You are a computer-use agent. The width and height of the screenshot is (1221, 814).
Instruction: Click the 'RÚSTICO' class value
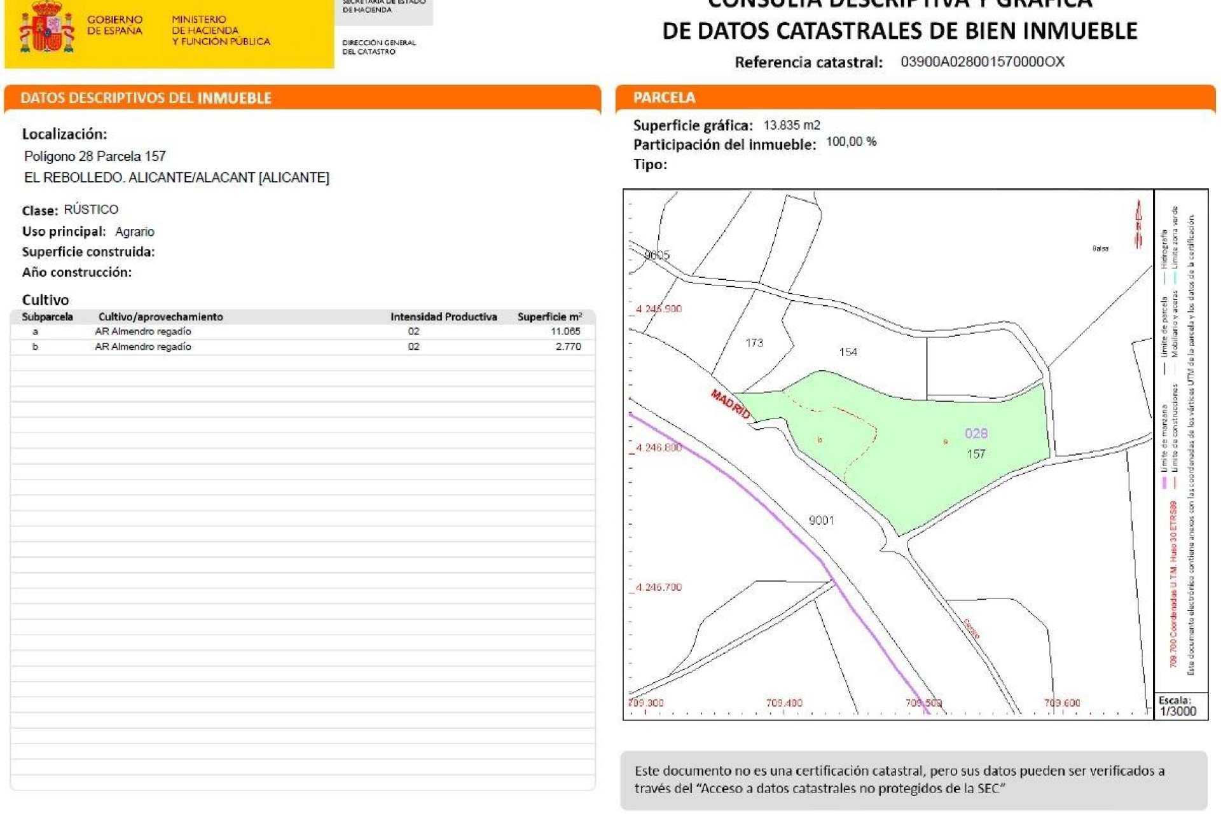[91, 209]
